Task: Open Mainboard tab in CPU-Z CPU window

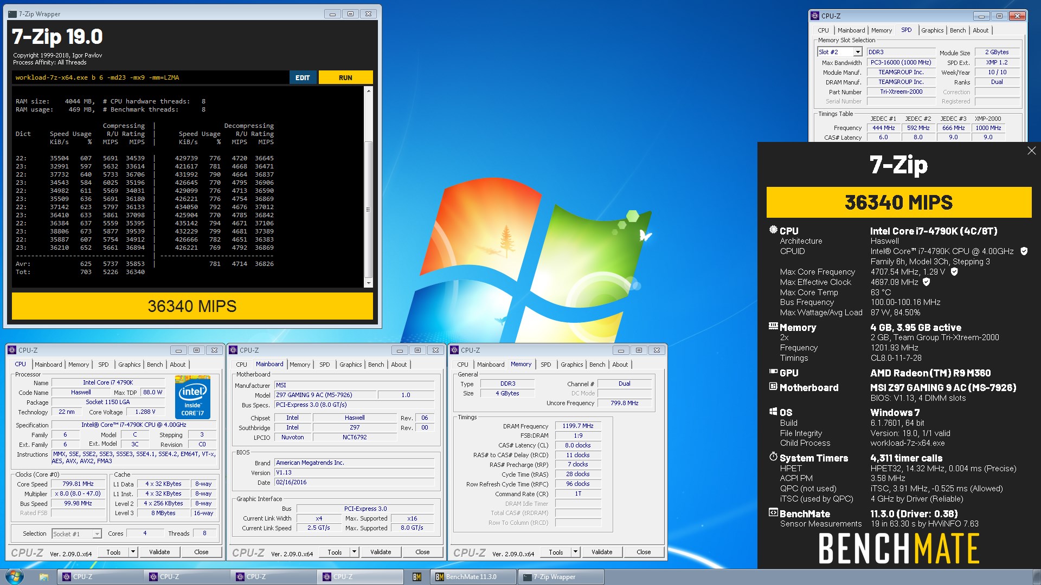Action: pyautogui.click(x=48, y=365)
